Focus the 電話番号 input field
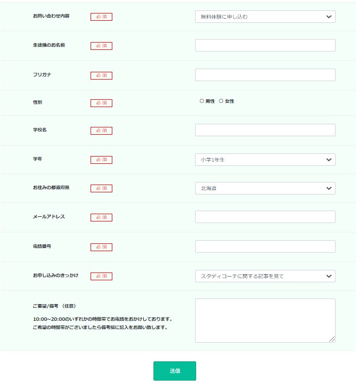 click(265, 246)
